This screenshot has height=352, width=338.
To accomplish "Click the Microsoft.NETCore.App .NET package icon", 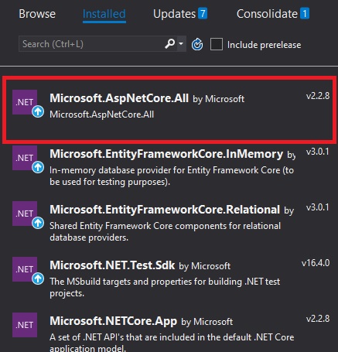I will pos(25,325).
